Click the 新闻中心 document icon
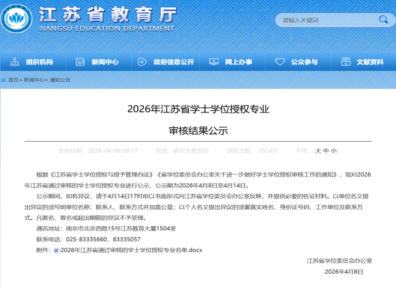 coord(80,62)
